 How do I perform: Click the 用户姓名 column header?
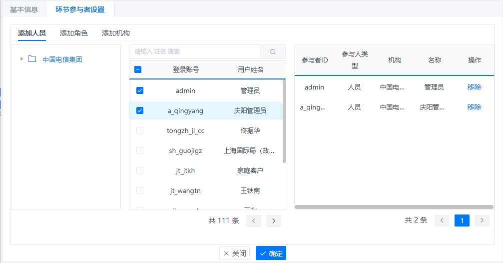[251, 69]
